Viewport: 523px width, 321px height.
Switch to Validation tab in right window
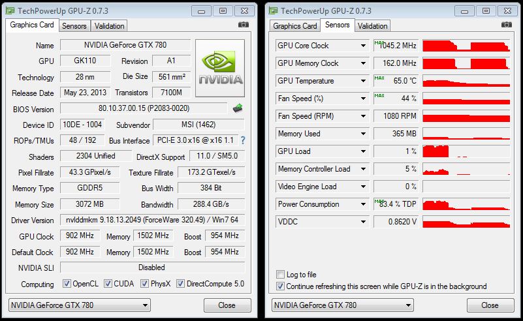pyautogui.click(x=373, y=26)
